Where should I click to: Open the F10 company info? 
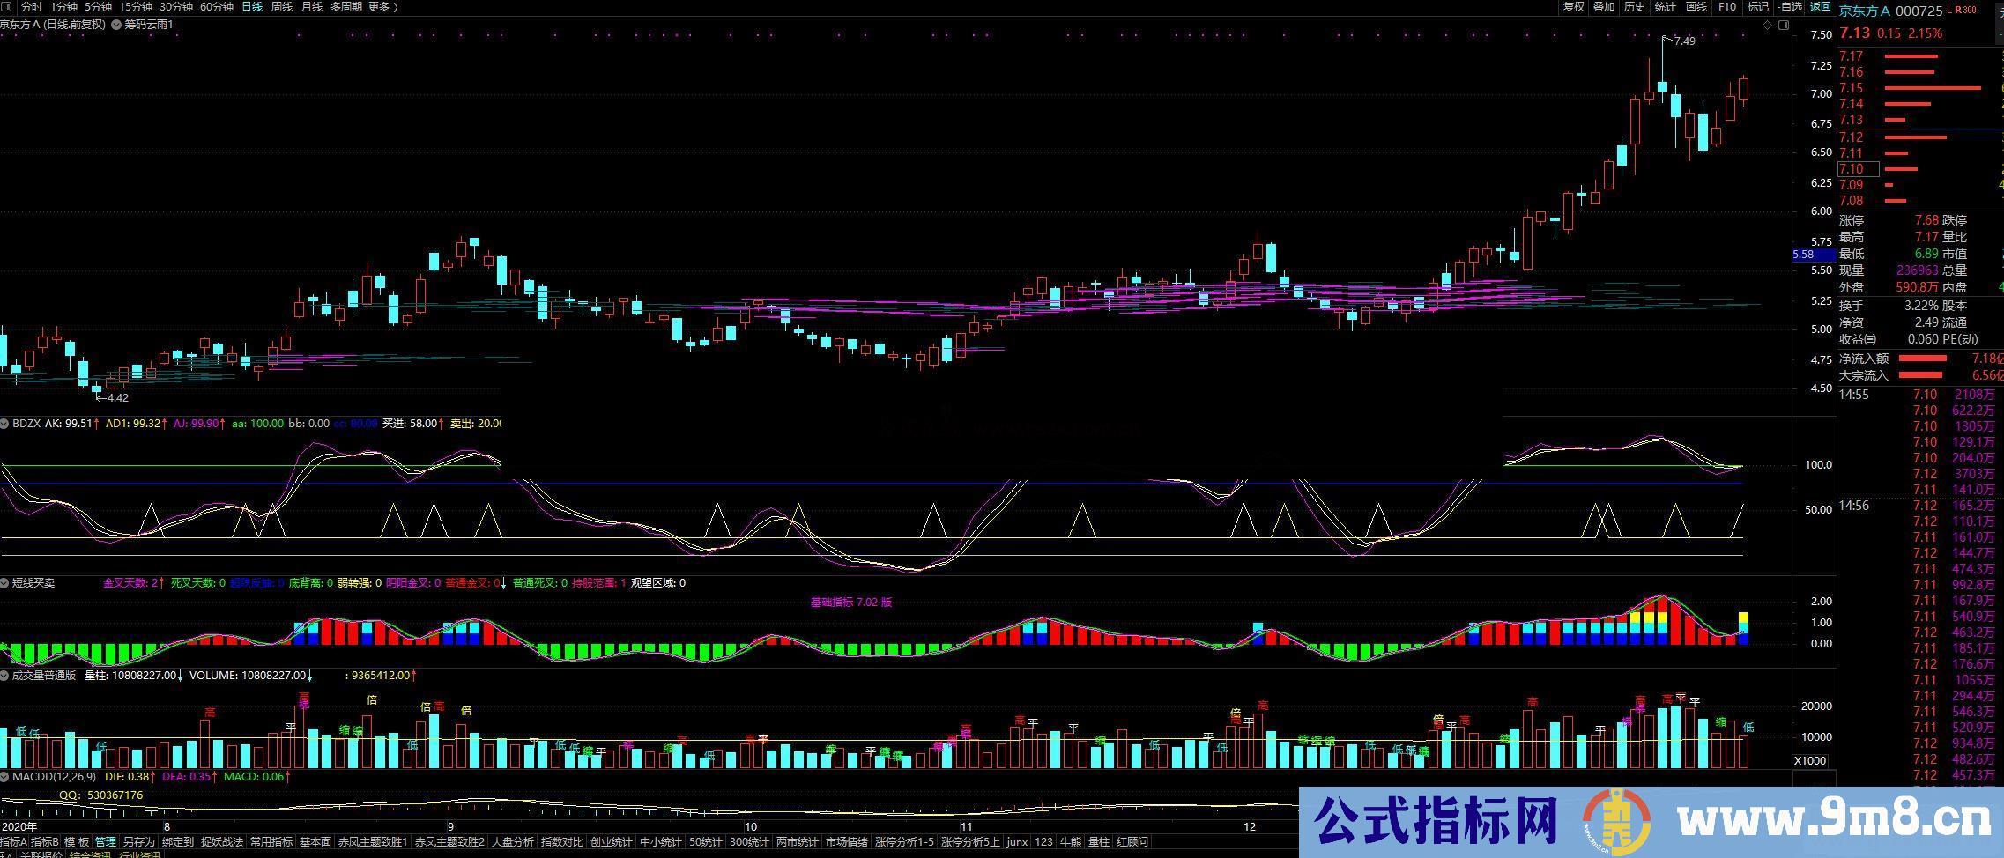pos(1727,7)
